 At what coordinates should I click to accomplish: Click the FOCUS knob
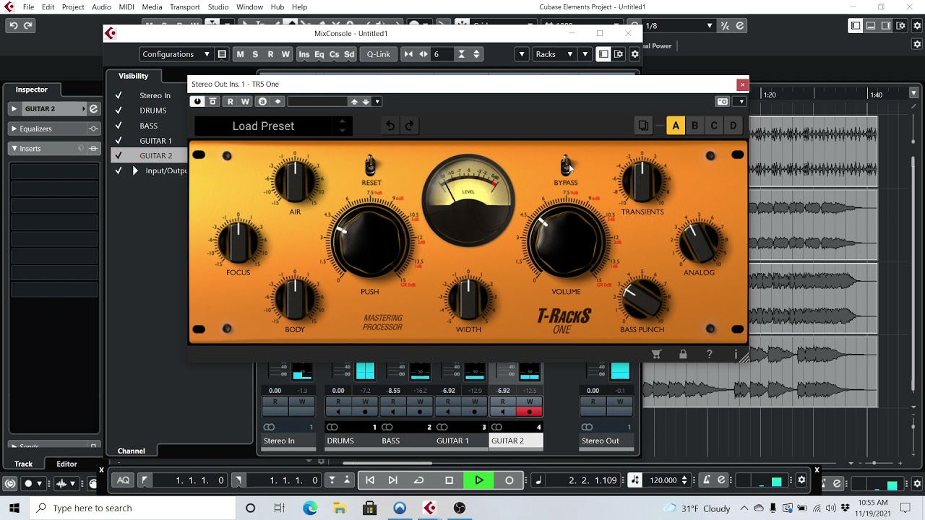[238, 241]
